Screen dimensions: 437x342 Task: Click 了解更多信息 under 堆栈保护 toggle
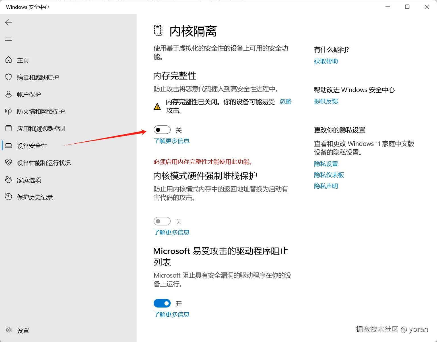point(172,233)
